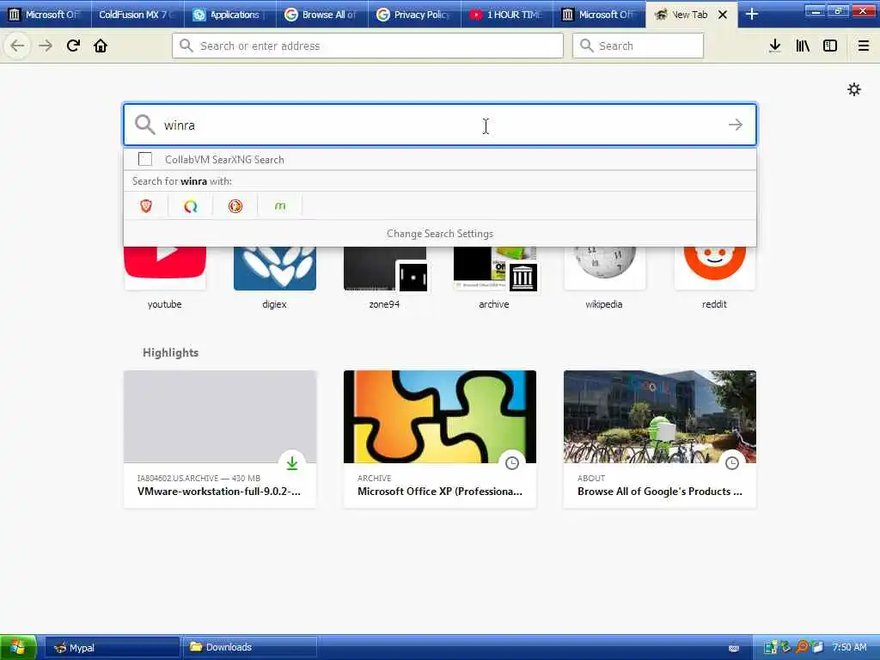880x660 pixels.
Task: Select Mypal in the taskbar
Action: 113,647
